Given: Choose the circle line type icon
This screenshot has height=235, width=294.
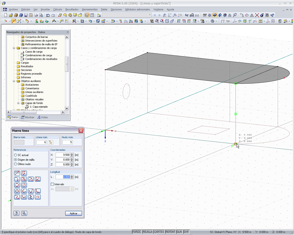Looking at the screenshot, I should pos(17,185).
